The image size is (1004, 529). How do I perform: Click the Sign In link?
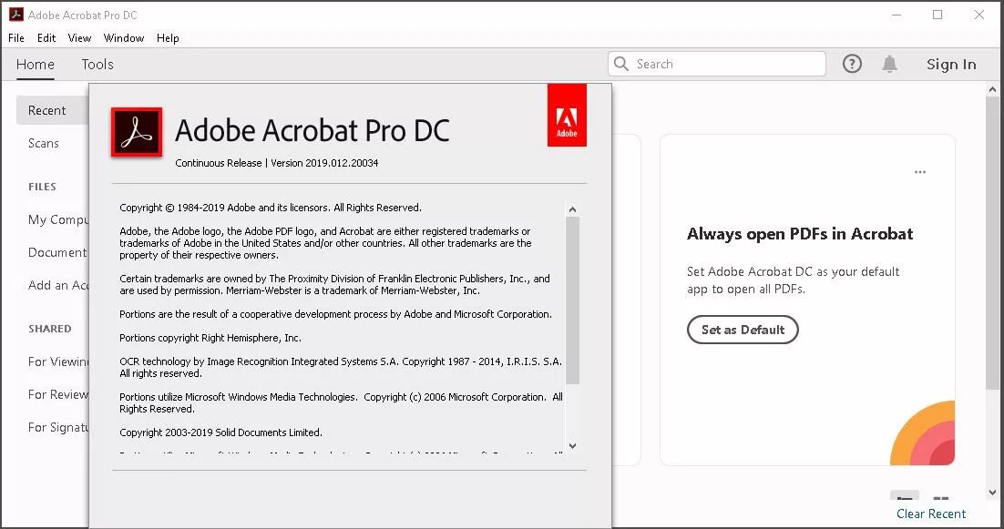pyautogui.click(x=951, y=64)
